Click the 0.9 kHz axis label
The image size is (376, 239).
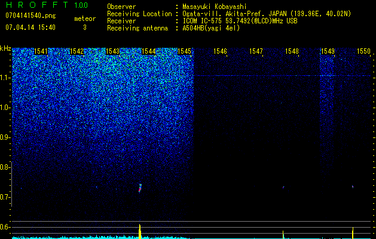click(5, 137)
